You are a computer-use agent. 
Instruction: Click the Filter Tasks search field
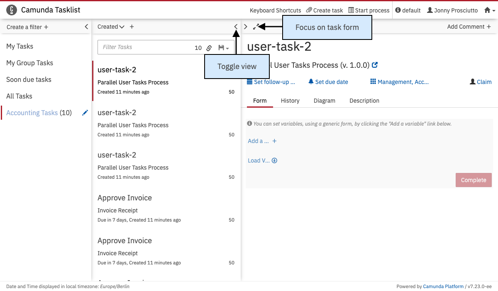pos(145,47)
